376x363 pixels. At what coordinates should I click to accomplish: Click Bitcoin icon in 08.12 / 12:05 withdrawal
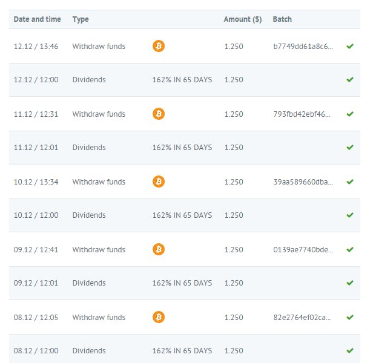pos(159,317)
